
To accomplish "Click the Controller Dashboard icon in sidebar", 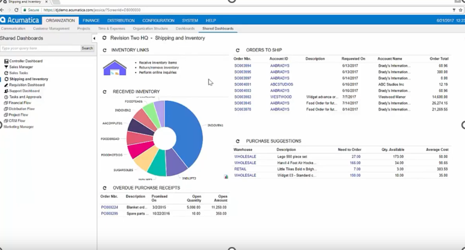I will point(6,61).
